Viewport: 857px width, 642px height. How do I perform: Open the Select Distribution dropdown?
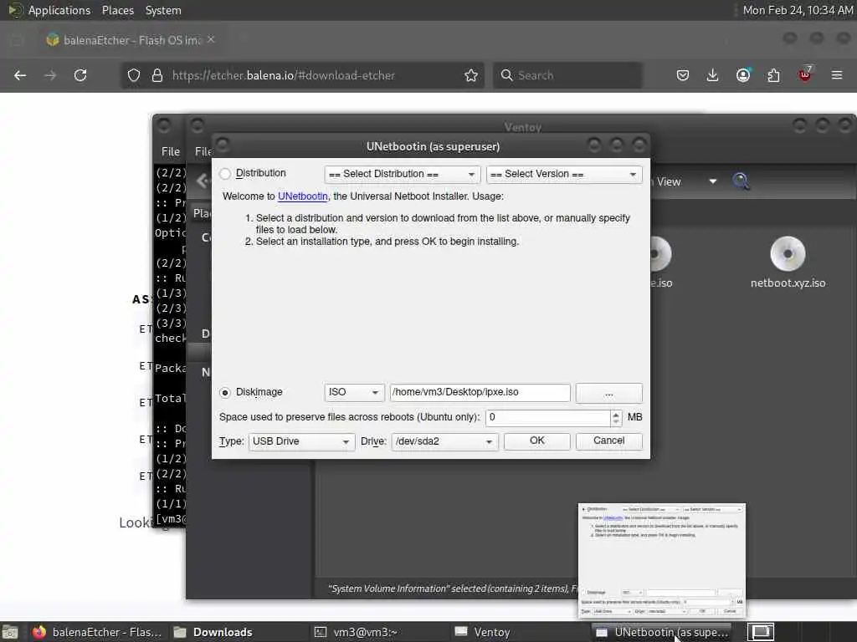(403, 174)
